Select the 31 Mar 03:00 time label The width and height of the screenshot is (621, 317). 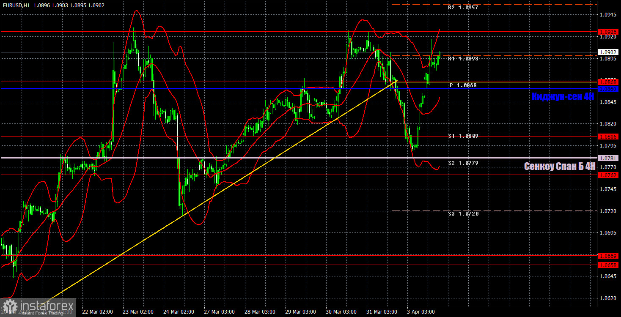click(x=382, y=312)
